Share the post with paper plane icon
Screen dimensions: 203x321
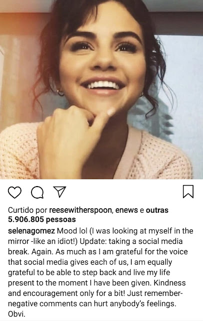pos(59,192)
